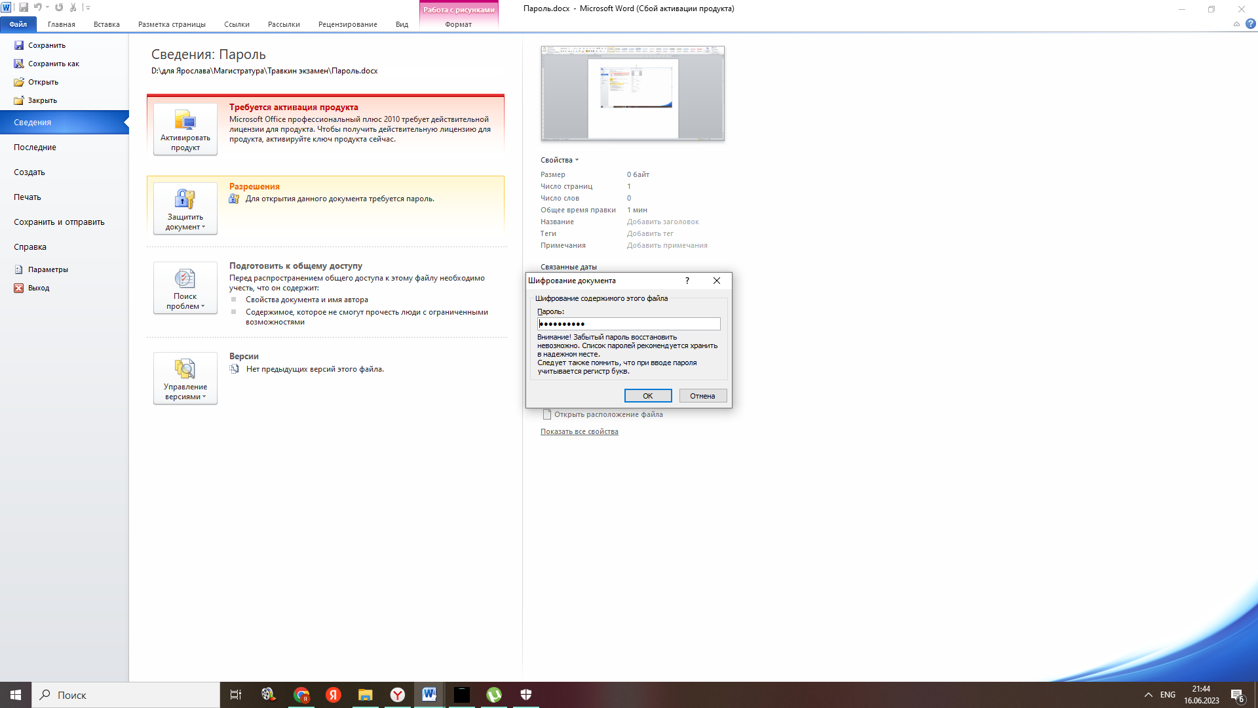This screenshot has width=1258, height=708.
Task: Click the Пароль input field in the dialog
Action: 629,324
